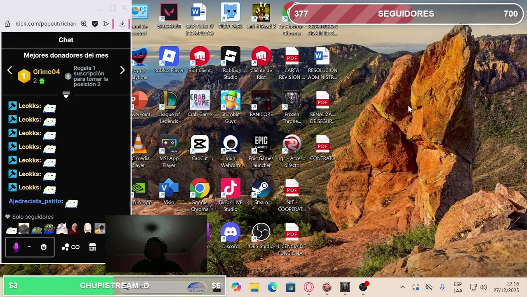Click the Regala 1 suscripción prompt

(91, 76)
